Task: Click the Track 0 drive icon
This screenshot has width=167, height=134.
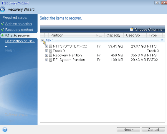Action: [x=50, y=51]
